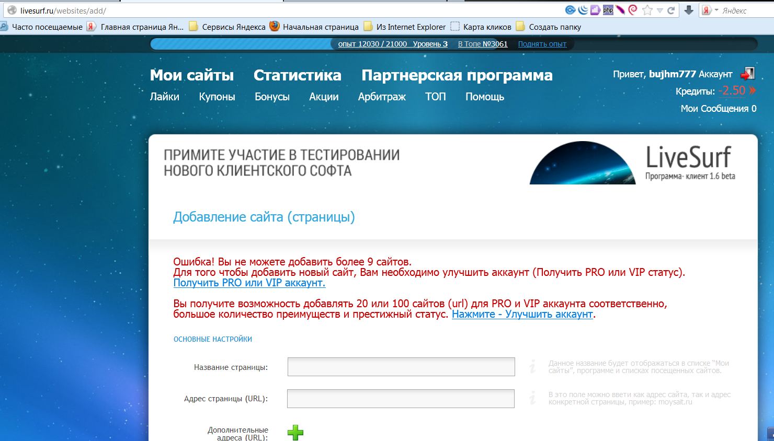
Task: Open 'Создать папку' bookmark folder
Action: pos(549,27)
